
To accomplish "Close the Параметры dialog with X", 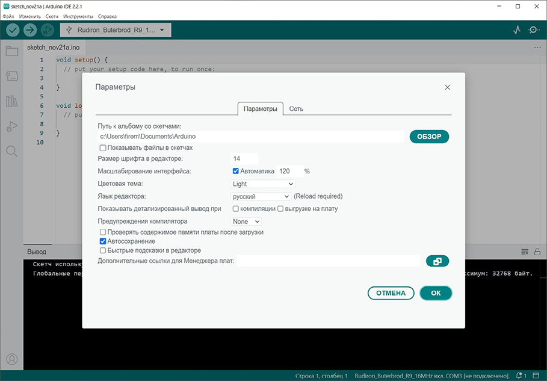I will point(448,87).
